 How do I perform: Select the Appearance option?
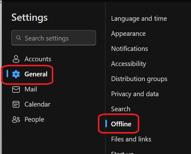coord(128,34)
